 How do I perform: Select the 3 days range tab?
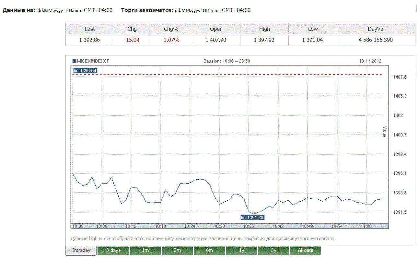pyautogui.click(x=113, y=250)
